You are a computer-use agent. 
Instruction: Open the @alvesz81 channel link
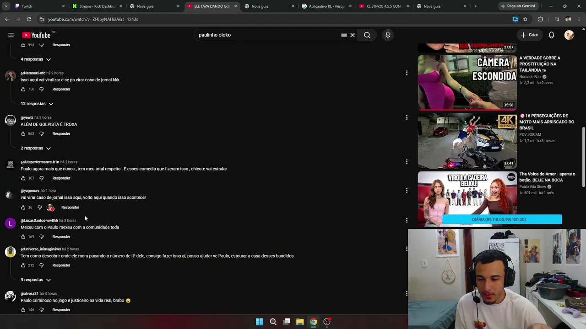tap(29, 293)
